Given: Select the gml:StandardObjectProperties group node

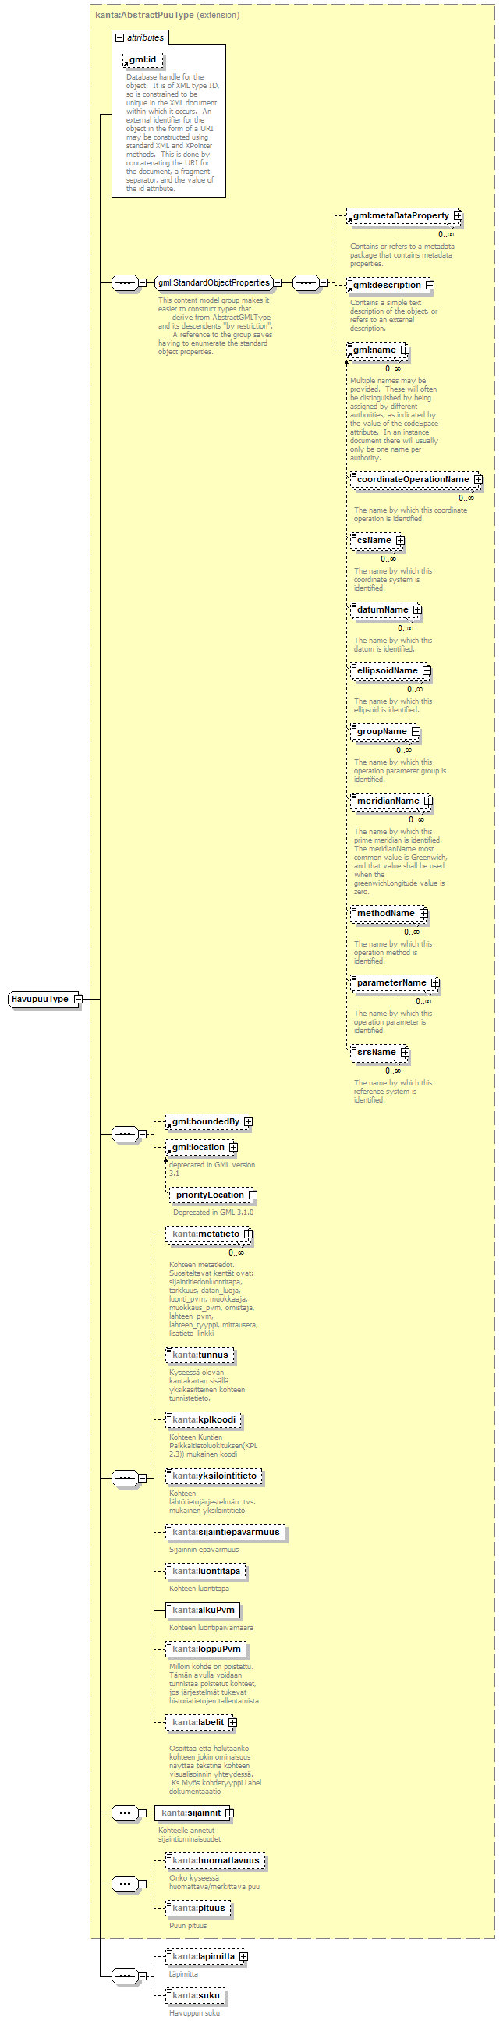Looking at the screenshot, I should point(213,282).
